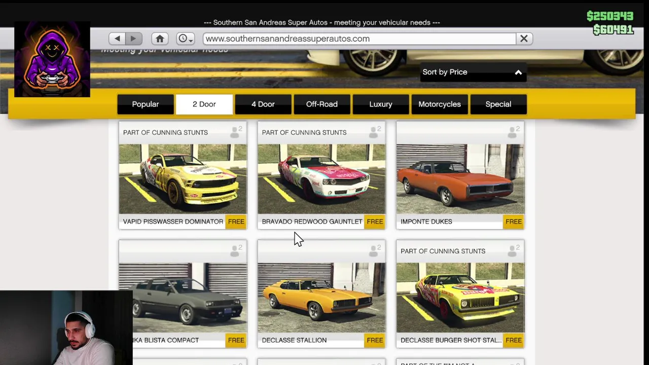The height and width of the screenshot is (365, 649).
Task: Open Vapid Pisswasser Dominator car image
Action: click(183, 179)
